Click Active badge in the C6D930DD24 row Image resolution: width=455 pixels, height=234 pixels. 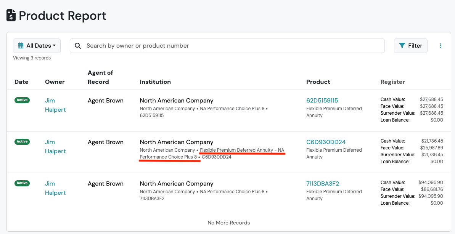[22, 141]
